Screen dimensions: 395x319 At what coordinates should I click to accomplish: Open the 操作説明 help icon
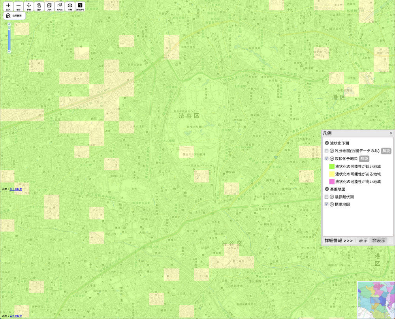coord(80,6)
